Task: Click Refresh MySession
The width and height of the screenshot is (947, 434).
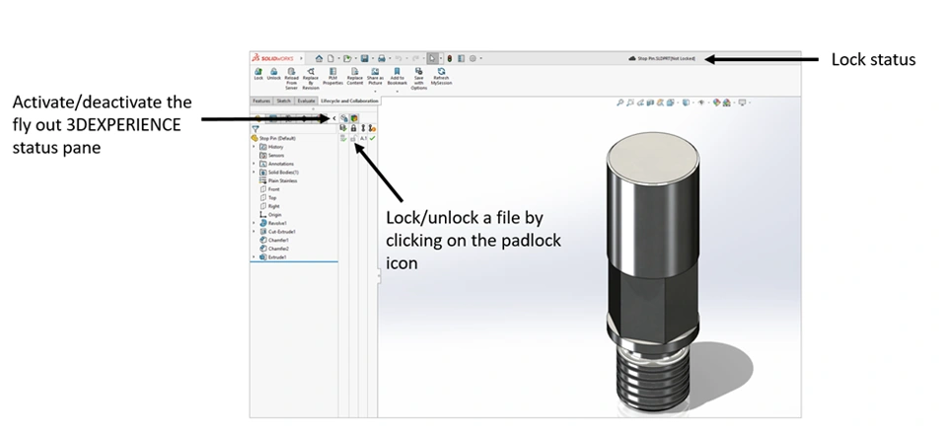Action: tap(441, 77)
